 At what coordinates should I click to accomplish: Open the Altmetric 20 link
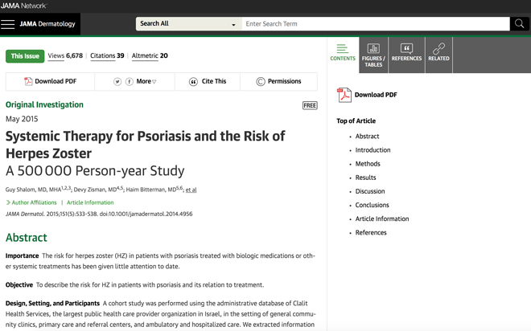pyautogui.click(x=150, y=55)
